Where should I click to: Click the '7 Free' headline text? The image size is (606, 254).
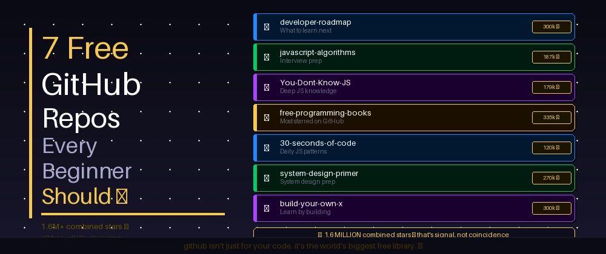pos(85,48)
